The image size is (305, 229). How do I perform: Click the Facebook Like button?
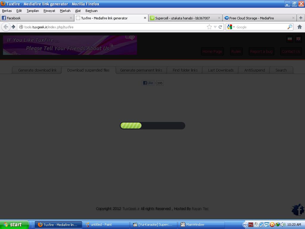[148, 83]
